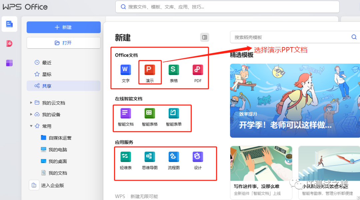This screenshot has height=200, width=360.
Task: Open the 智能表格 icon
Action: pos(150,114)
